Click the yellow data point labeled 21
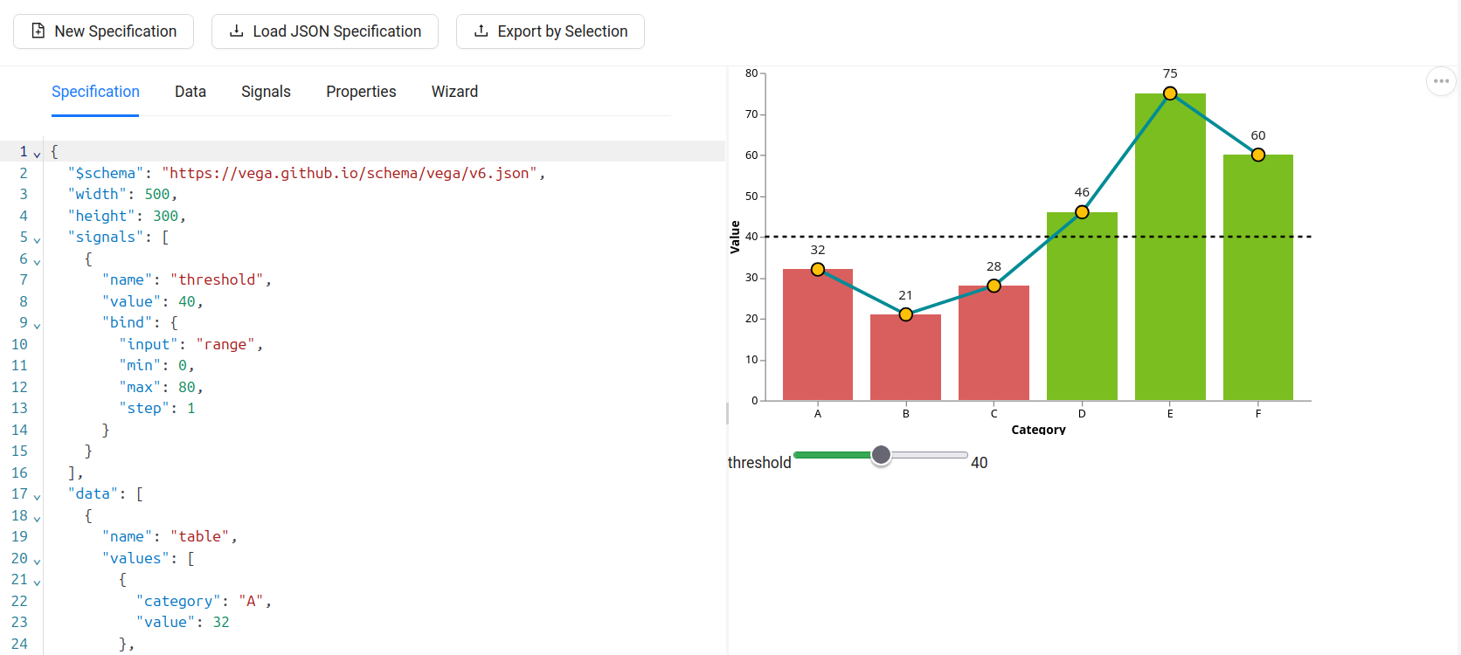The width and height of the screenshot is (1461, 655). coord(905,314)
